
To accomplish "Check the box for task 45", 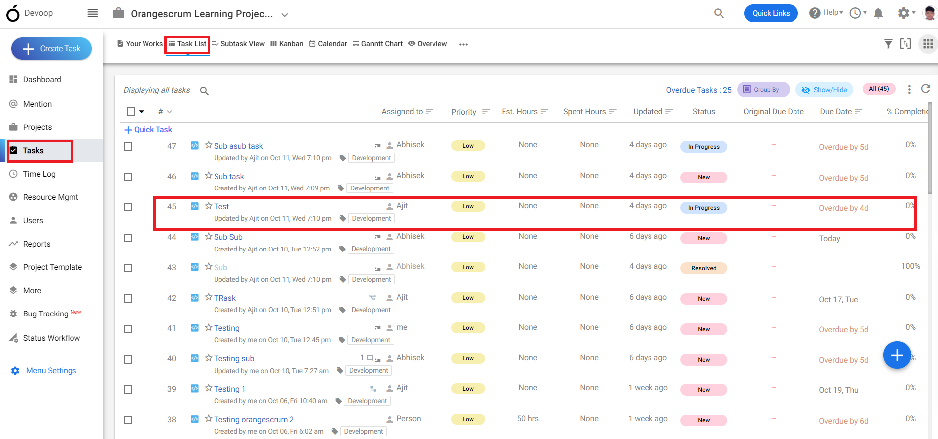I will coord(128,207).
